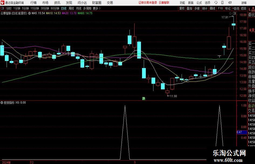Viewport: 255px width, 164px height.
Task: Click the diamond icon at chart top right
Action: [x=230, y=13]
